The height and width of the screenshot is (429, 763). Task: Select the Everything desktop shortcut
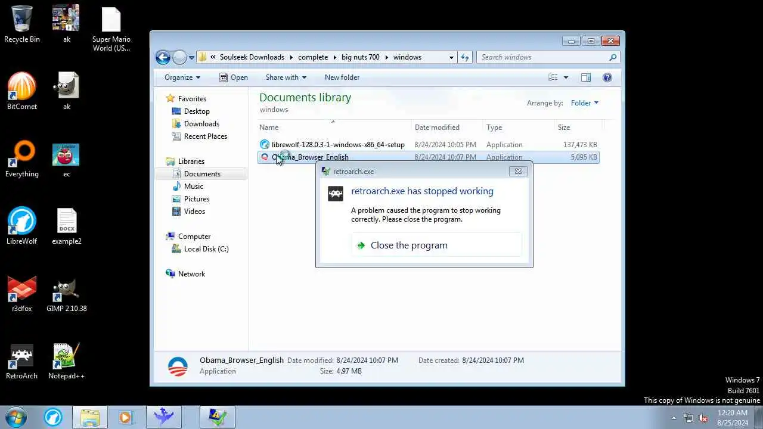[22, 158]
